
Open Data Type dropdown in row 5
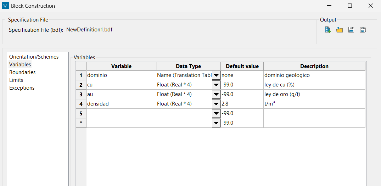pos(216,113)
